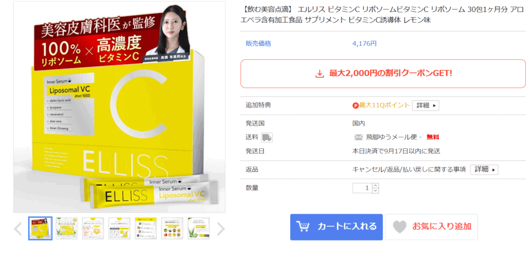Increase quantity with the up stepper arrow

click(376, 185)
